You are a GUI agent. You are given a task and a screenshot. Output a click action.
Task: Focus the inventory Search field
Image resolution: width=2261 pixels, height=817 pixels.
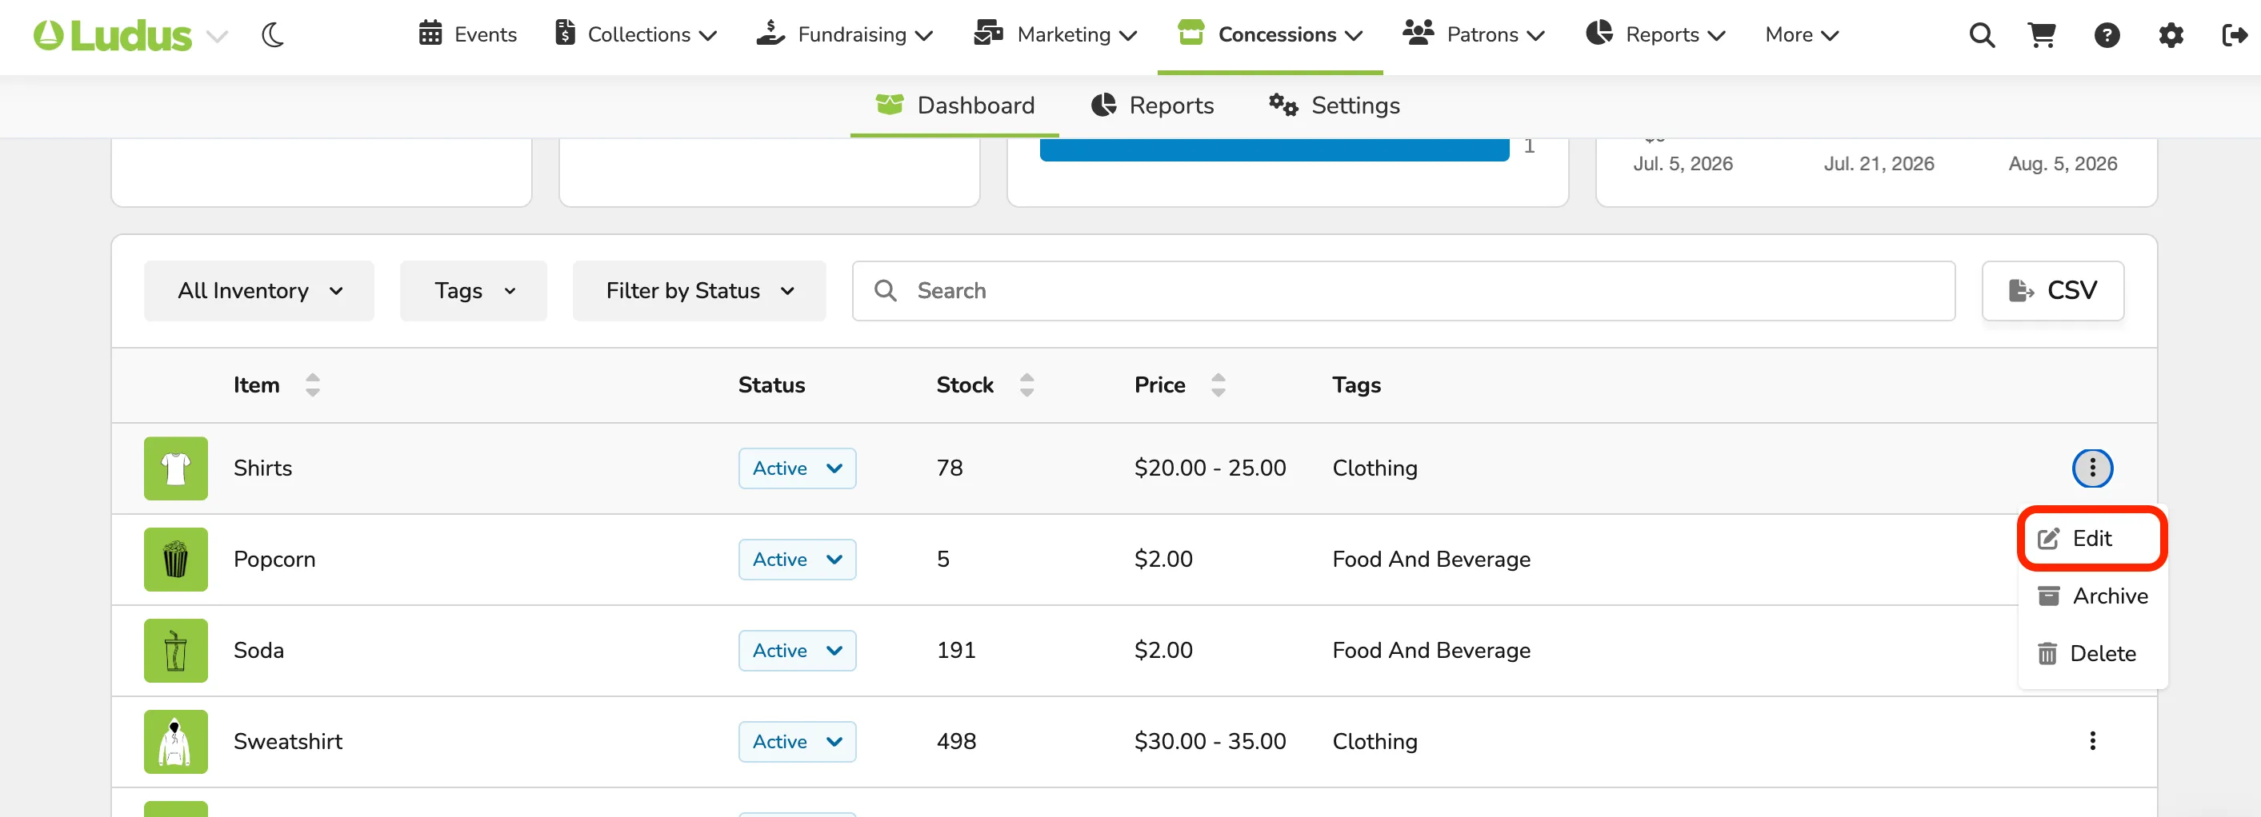pos(1403,290)
